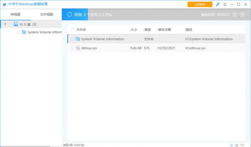
Task: Sort by 修改日期 date column header
Action: pos(165,30)
